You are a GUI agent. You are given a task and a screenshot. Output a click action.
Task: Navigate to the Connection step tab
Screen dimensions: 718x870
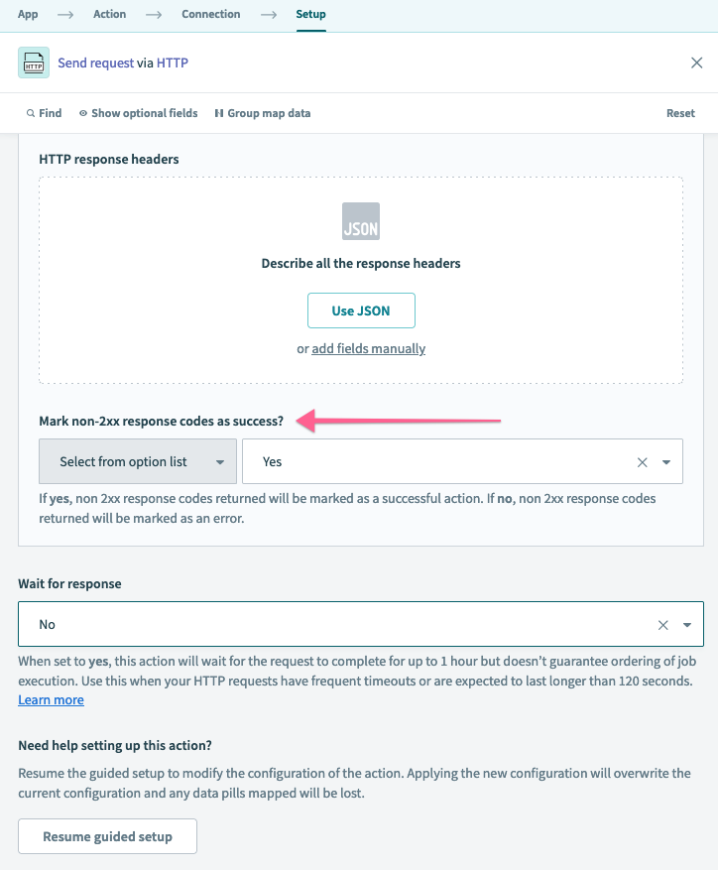coord(210,14)
